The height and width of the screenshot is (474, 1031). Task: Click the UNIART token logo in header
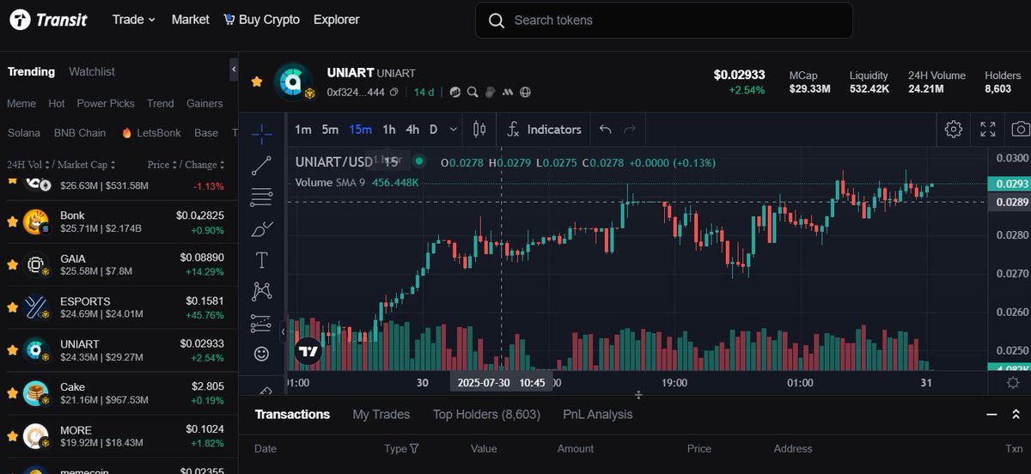[x=293, y=82]
